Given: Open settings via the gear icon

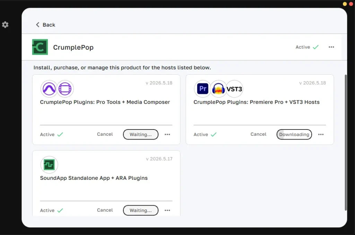Looking at the screenshot, I should [5, 25].
